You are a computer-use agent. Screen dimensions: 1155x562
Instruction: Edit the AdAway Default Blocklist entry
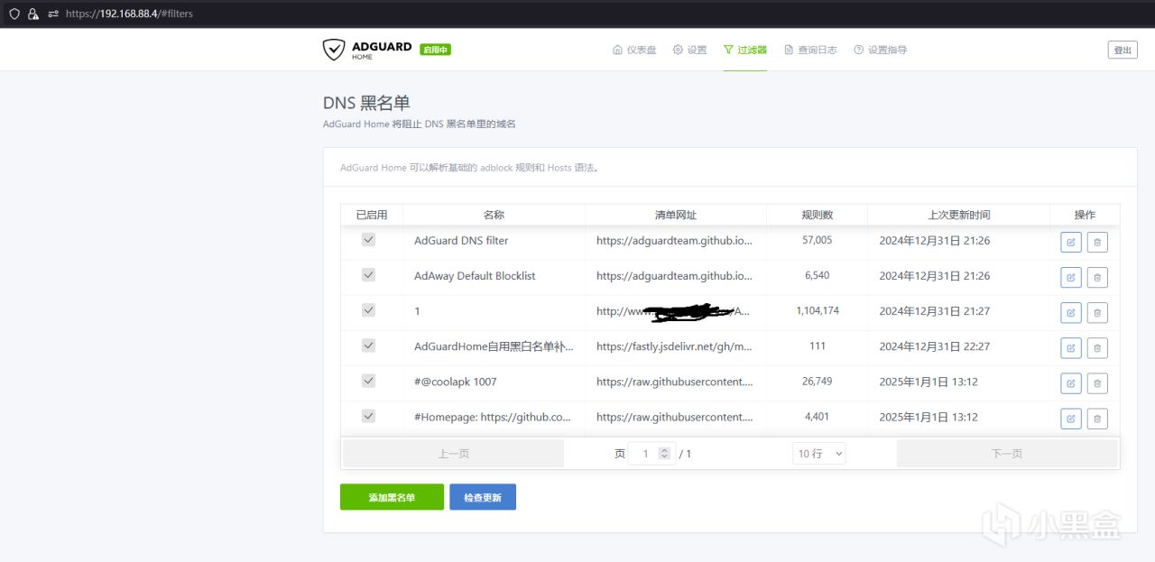(1071, 277)
